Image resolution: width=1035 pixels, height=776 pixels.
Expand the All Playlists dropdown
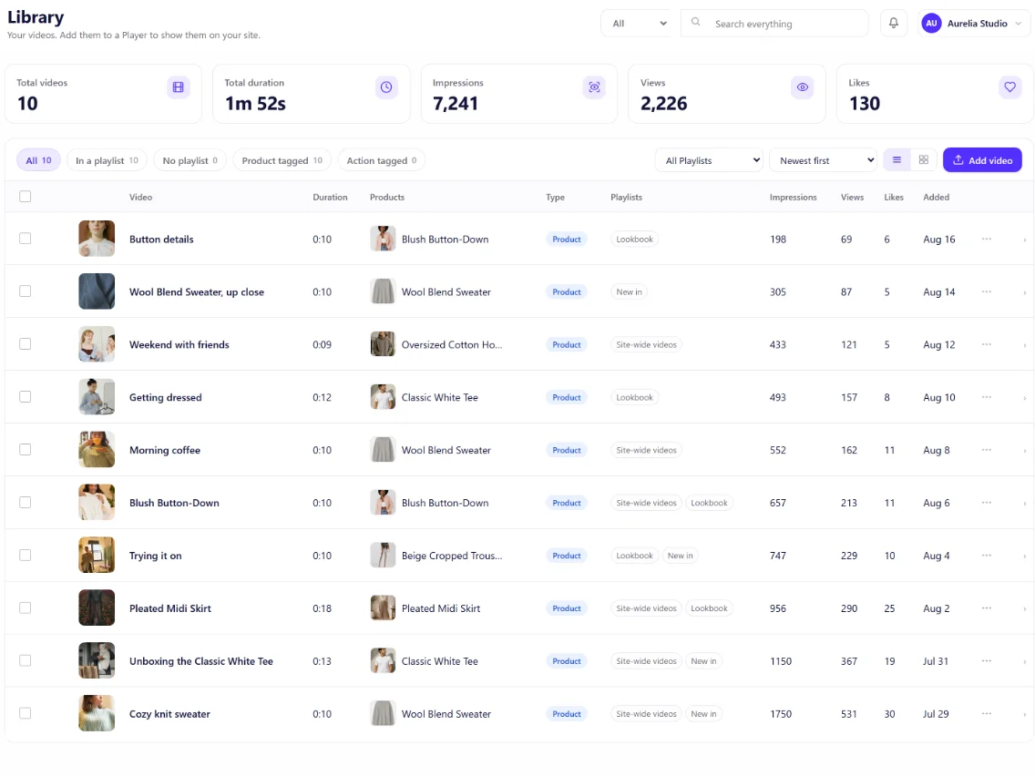point(710,160)
